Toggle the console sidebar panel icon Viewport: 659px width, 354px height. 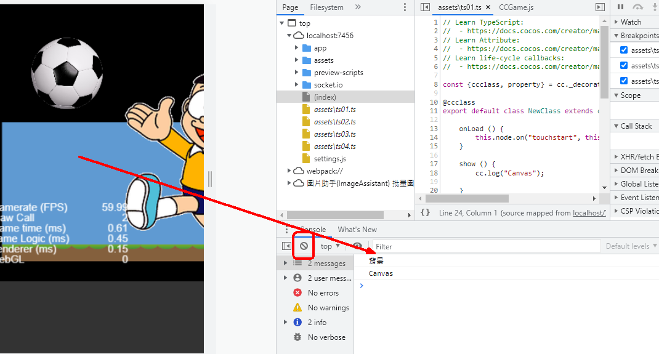pos(286,246)
